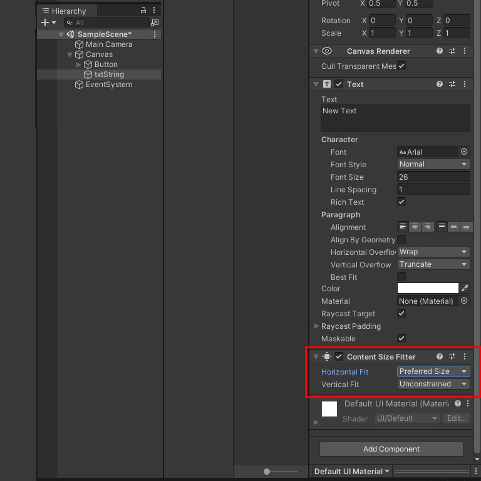481x481 pixels.
Task: Disable the Text component checkbox
Action: click(339, 84)
